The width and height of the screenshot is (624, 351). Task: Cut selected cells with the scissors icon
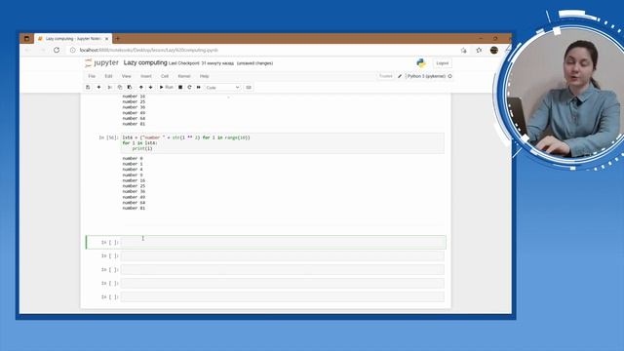pyautogui.click(x=109, y=87)
